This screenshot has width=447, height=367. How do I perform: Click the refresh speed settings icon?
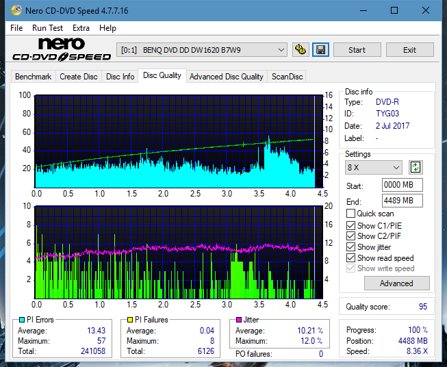[416, 167]
